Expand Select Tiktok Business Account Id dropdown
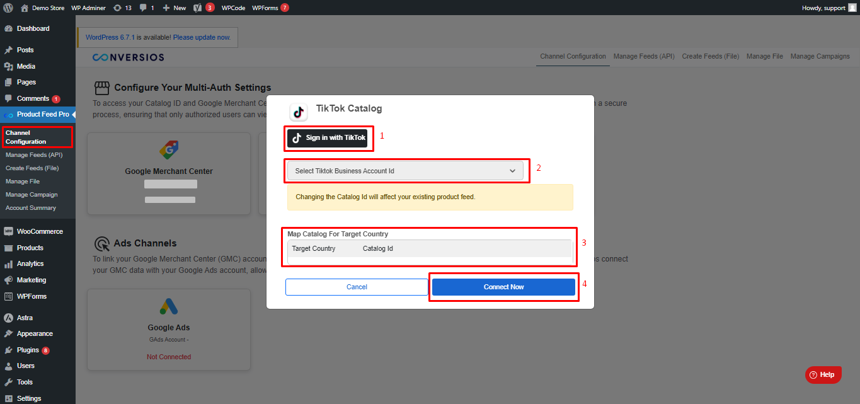860x404 pixels. coord(405,171)
